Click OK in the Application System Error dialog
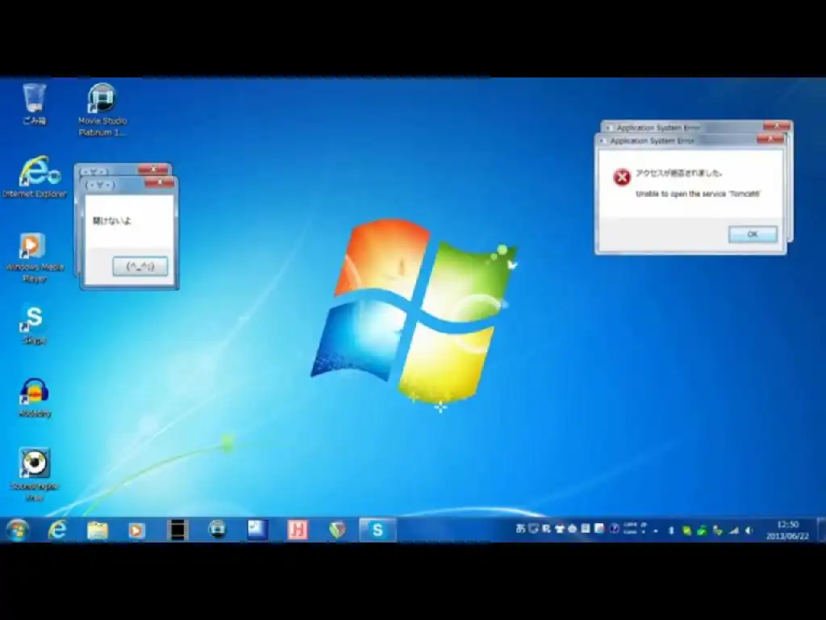This screenshot has height=620, width=826. click(x=753, y=234)
